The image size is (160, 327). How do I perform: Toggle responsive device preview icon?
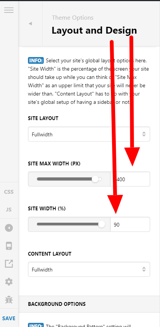(9, 246)
